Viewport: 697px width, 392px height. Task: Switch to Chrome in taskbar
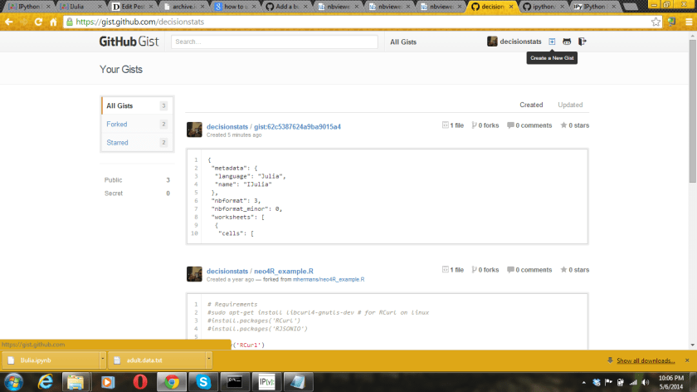coord(172,382)
